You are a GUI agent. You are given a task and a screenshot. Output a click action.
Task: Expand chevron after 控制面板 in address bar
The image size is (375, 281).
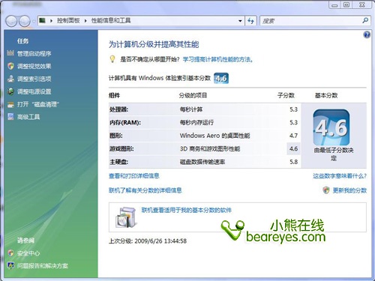(x=85, y=21)
